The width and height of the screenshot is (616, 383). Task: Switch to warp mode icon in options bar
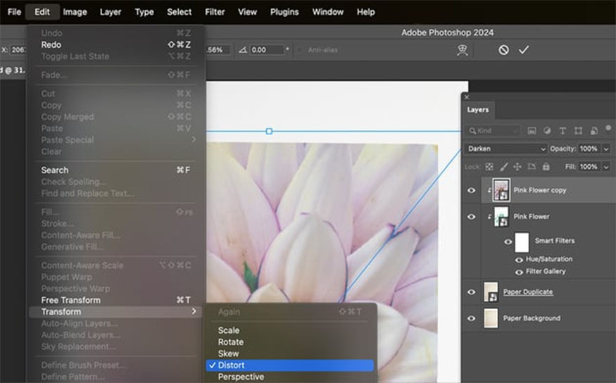462,50
